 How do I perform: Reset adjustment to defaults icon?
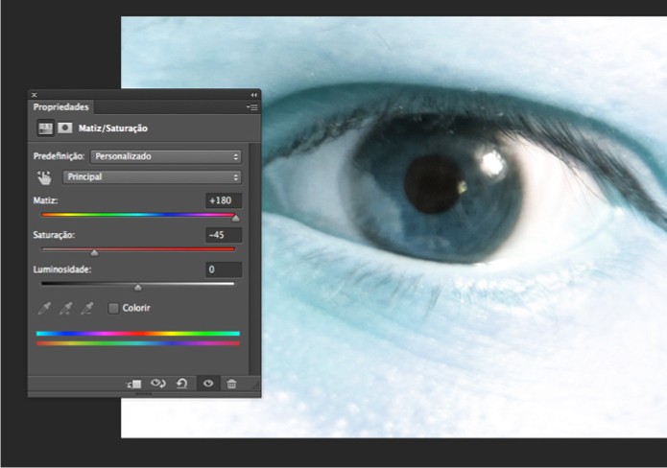182,384
